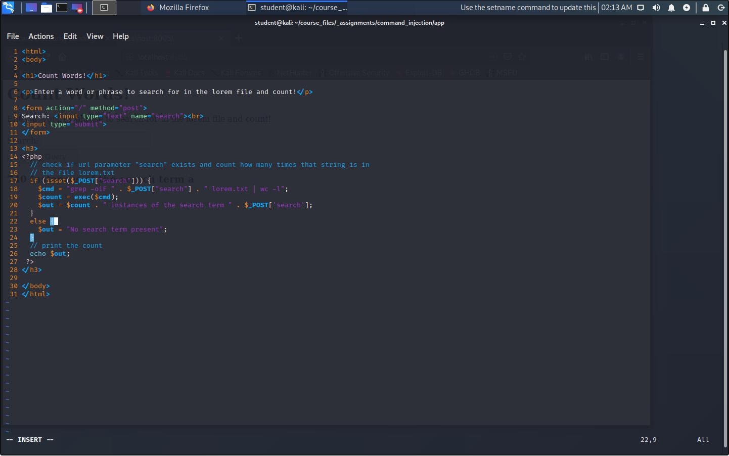Click the show desktop panel icon
The height and width of the screenshot is (456, 729).
click(31, 8)
